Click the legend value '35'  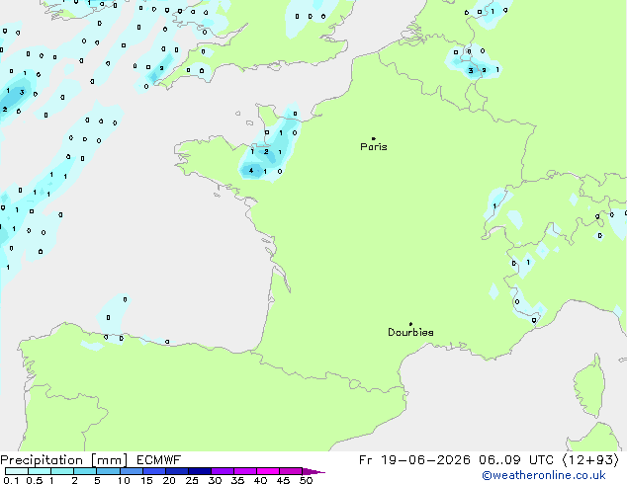(237, 480)
